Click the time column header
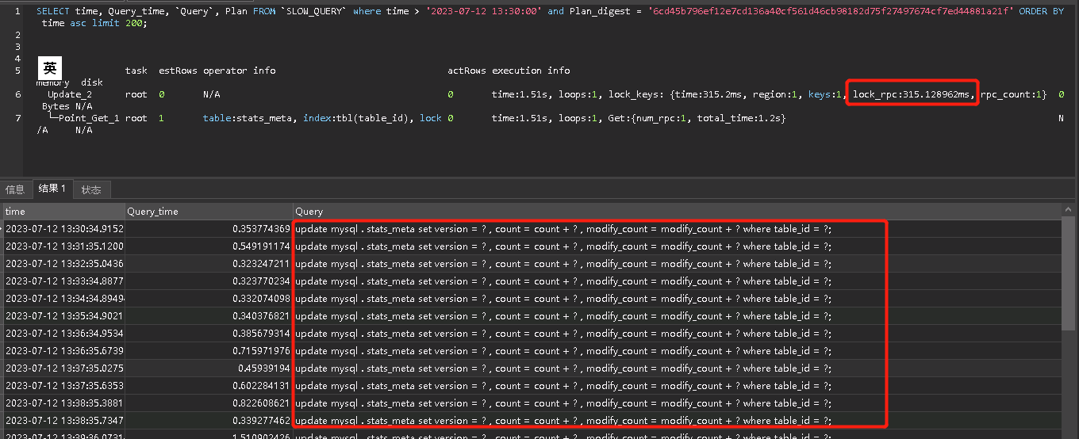Image resolution: width=1079 pixels, height=439 pixels. (63, 212)
